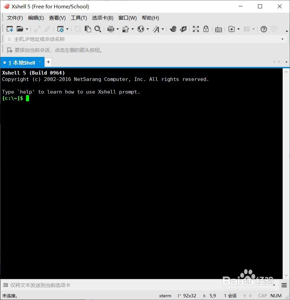This screenshot has height=300, width=290.
Task: Open Help question mark icon
Action: coord(264,29)
